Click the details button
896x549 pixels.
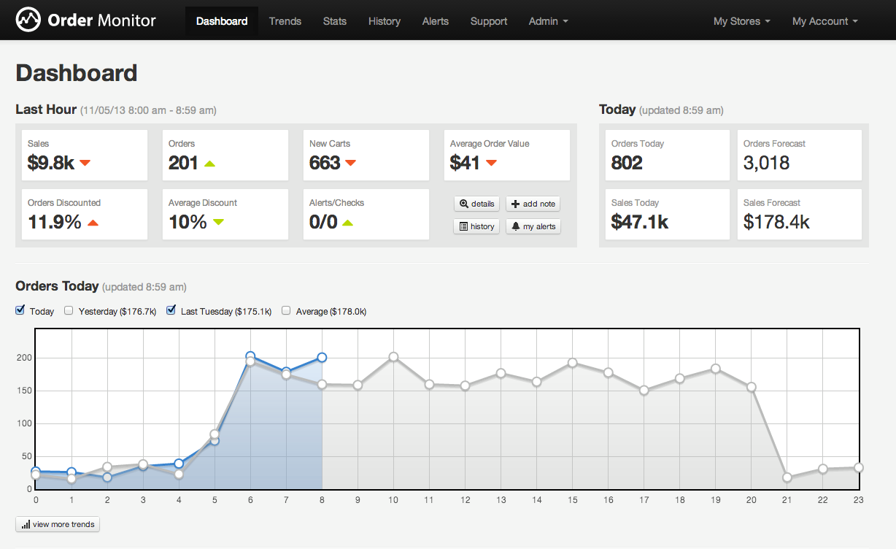click(x=477, y=204)
